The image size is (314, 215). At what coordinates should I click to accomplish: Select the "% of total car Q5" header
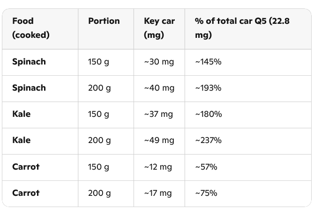point(233,28)
